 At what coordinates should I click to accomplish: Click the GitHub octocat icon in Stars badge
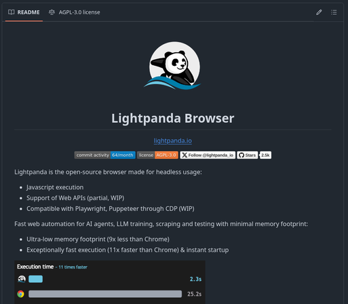[241, 155]
